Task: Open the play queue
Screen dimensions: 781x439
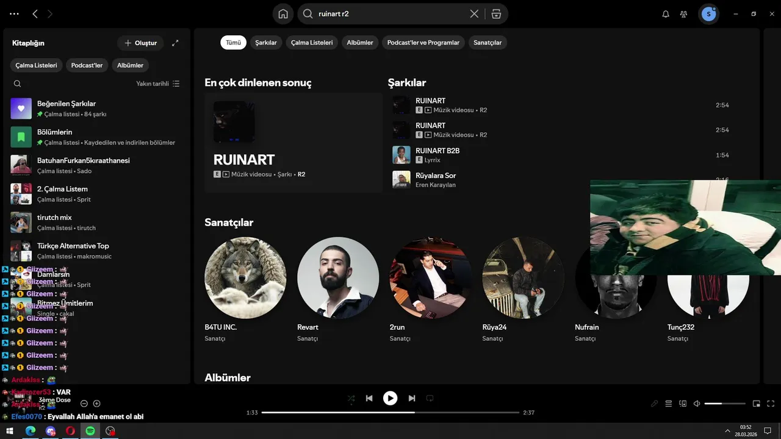Action: tap(668, 404)
